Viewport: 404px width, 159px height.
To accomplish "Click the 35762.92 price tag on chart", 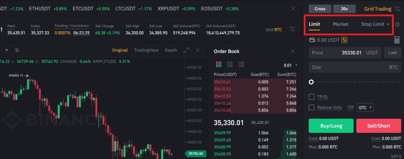I will click(195, 154).
